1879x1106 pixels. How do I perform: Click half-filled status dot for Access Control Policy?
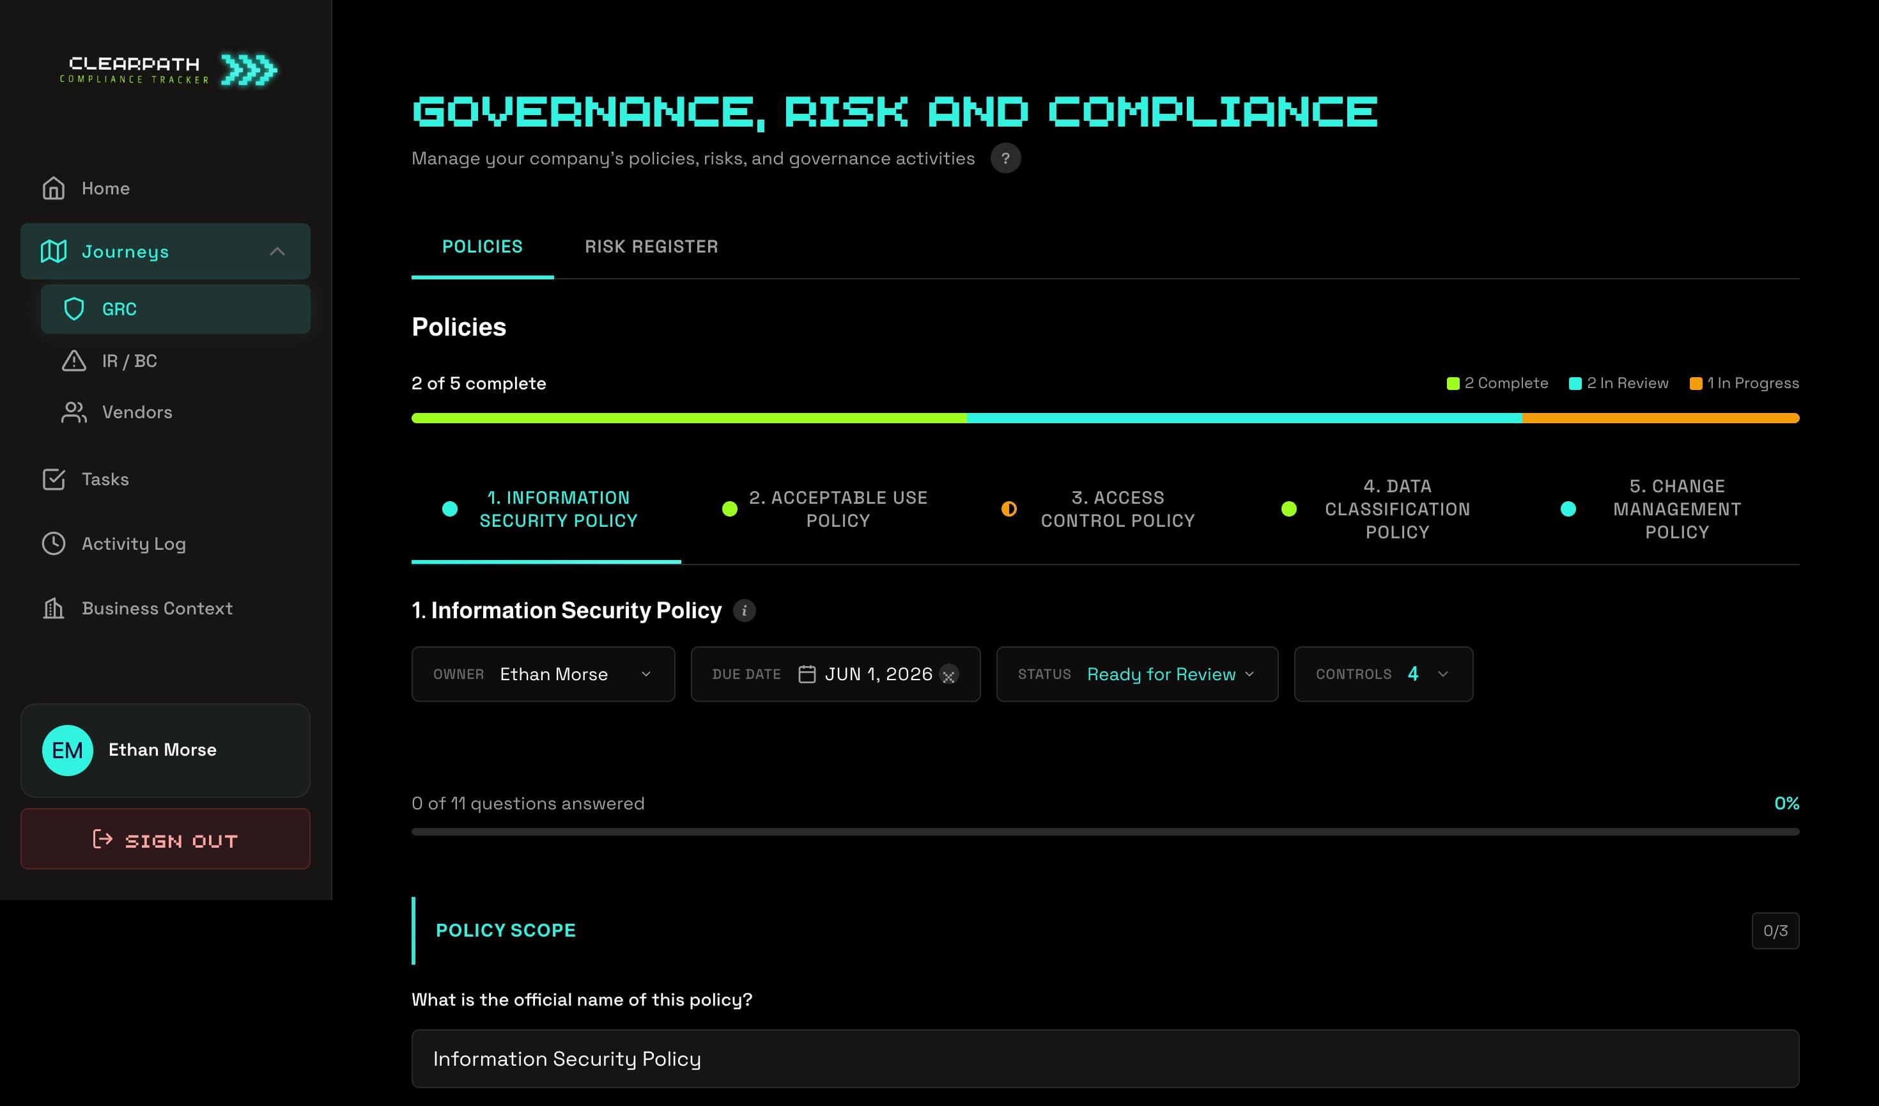[x=1009, y=509]
